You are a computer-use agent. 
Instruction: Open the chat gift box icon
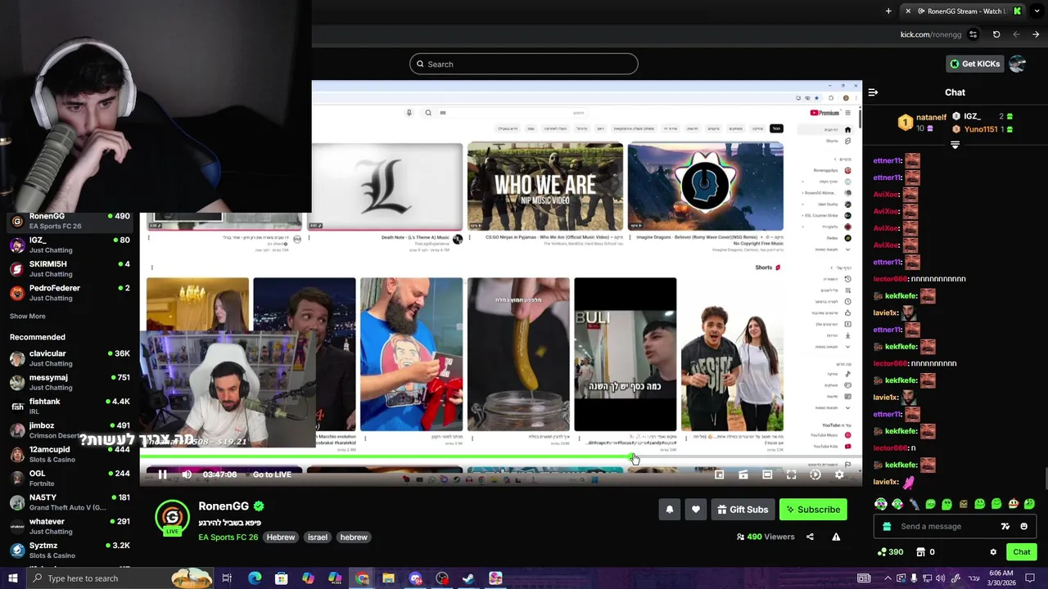[887, 526]
